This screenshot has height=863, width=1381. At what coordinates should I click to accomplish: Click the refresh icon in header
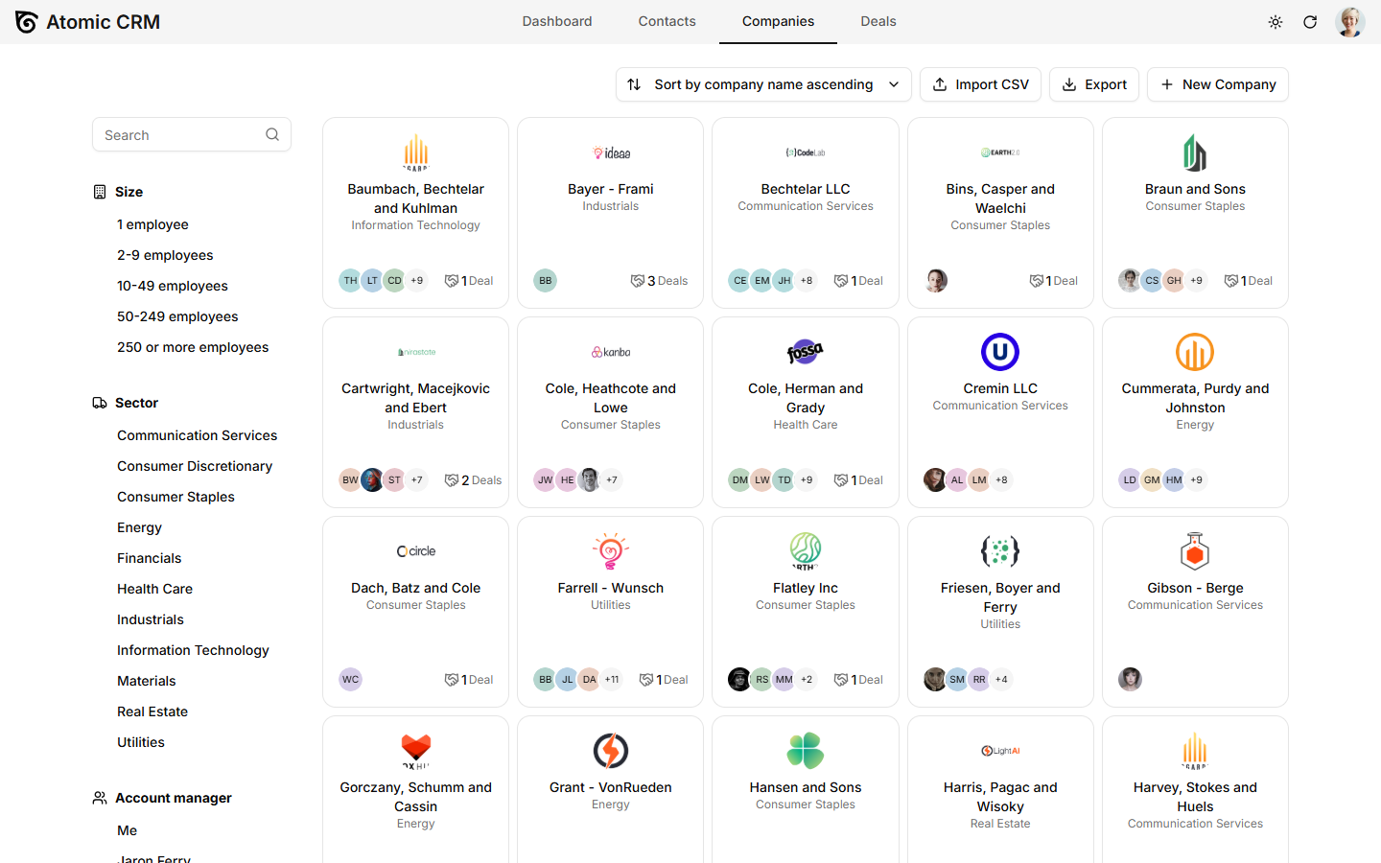pos(1310,22)
